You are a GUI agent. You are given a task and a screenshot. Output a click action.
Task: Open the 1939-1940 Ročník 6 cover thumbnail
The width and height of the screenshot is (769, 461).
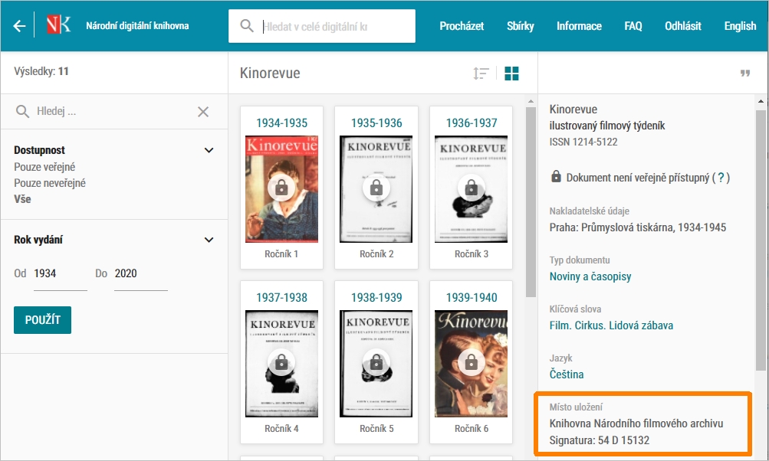(472, 364)
